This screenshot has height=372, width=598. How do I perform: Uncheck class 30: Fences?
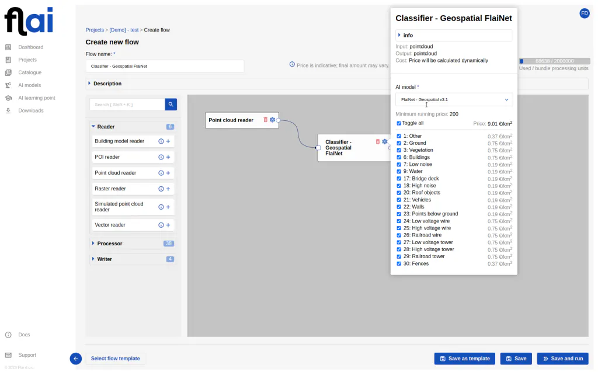point(398,263)
